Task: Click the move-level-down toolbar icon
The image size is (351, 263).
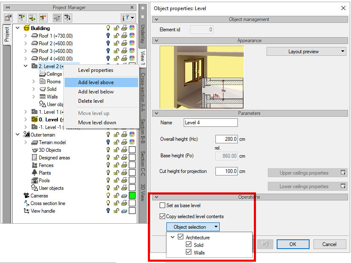Action: tap(68, 18)
